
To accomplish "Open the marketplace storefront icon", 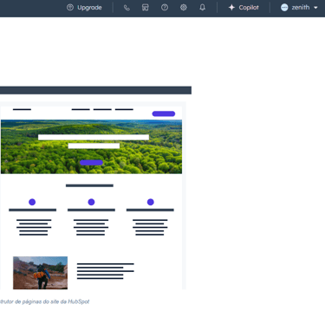I will pyautogui.click(x=146, y=8).
